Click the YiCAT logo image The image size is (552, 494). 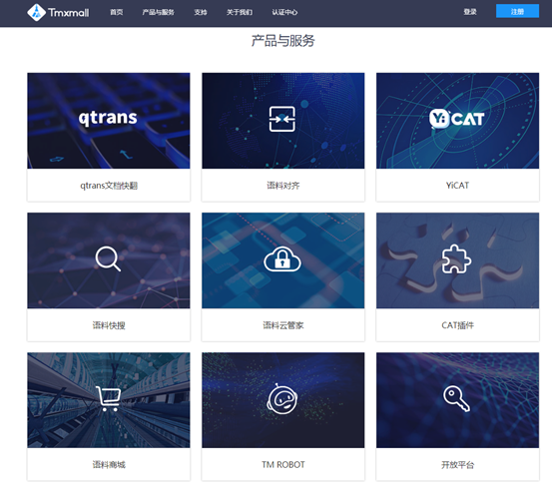coord(457,119)
